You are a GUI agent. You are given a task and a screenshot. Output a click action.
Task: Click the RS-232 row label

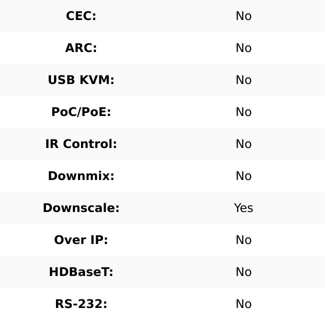(x=81, y=304)
